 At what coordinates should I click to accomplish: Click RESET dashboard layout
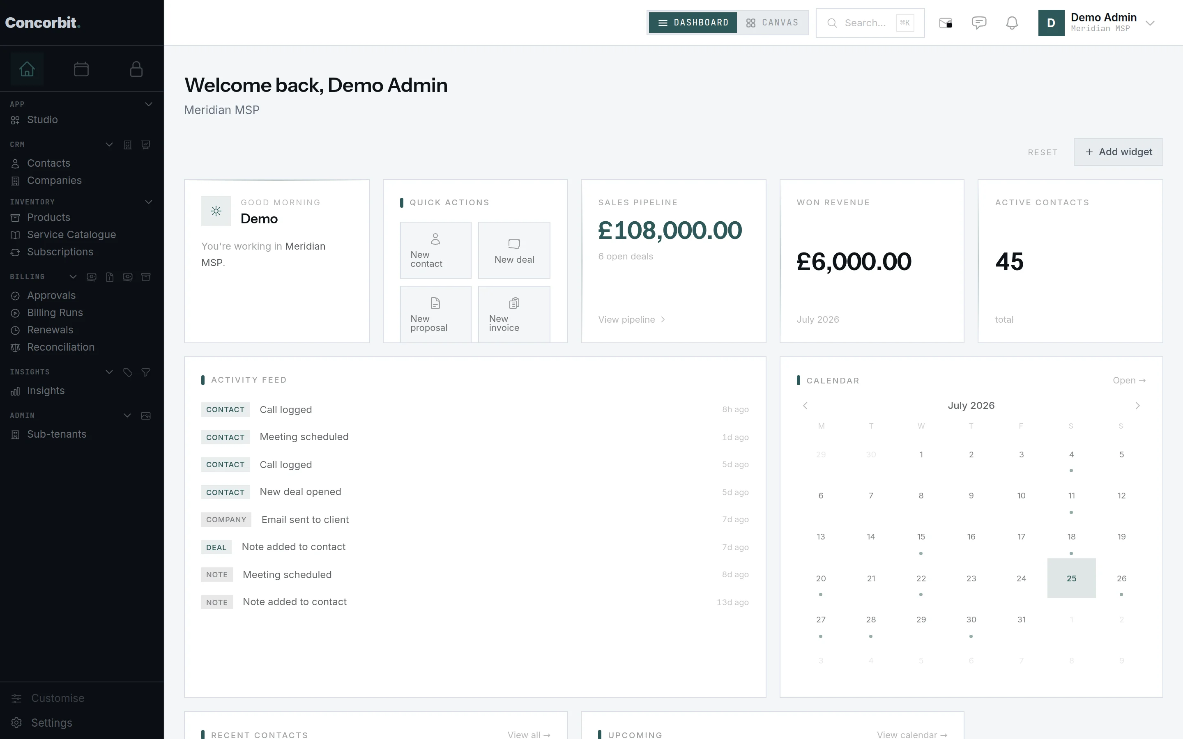(x=1042, y=152)
